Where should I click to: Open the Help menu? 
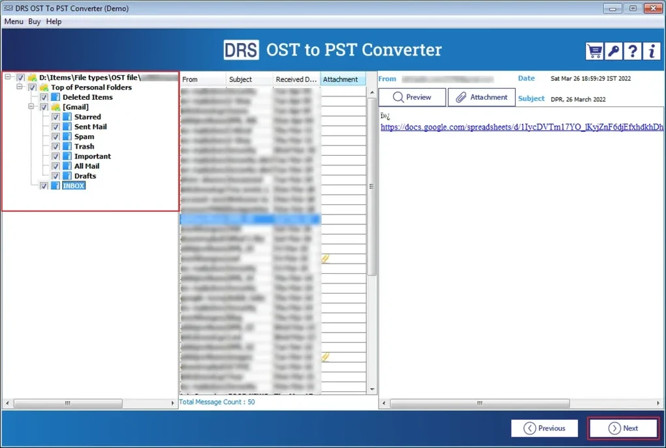pos(54,22)
